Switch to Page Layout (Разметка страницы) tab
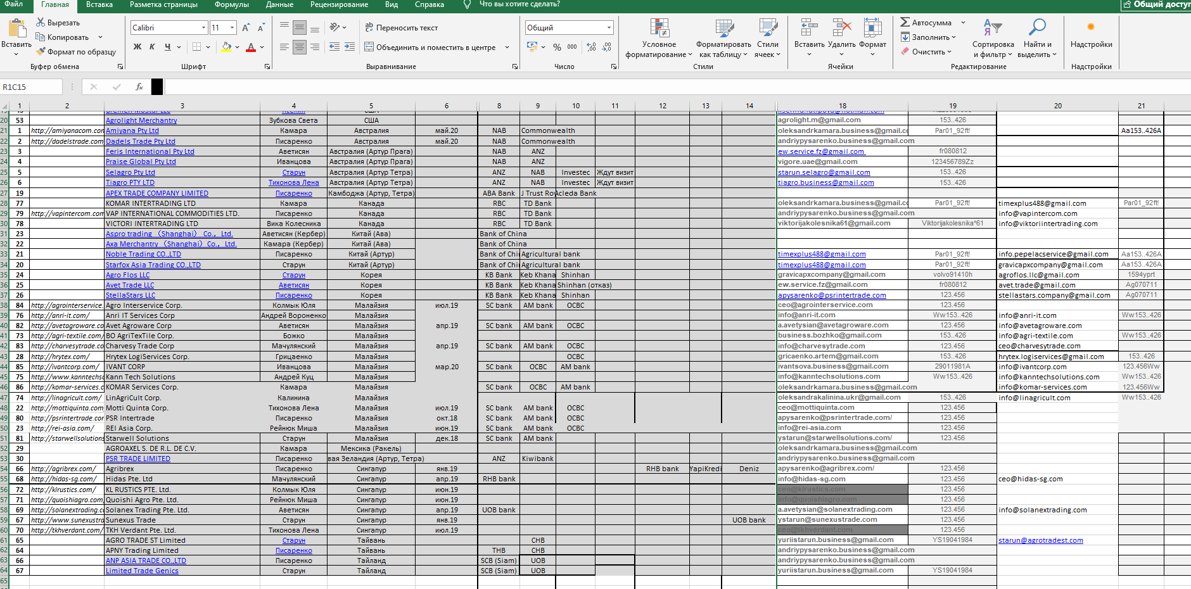This screenshot has width=1191, height=589. click(163, 4)
